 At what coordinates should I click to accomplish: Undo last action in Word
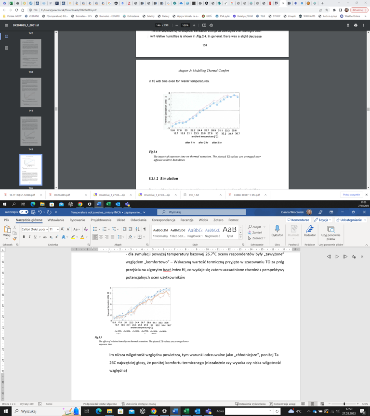click(x=40, y=212)
